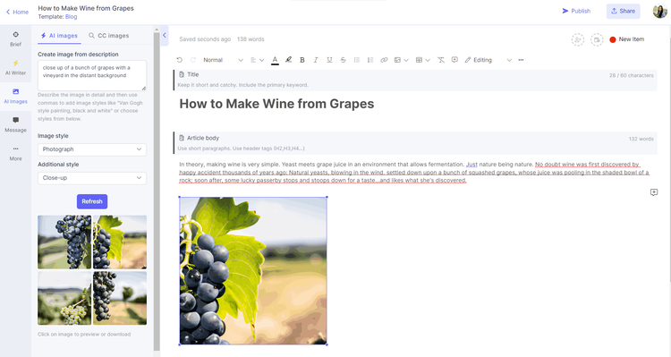Select the AI images tab
The height and width of the screenshot is (357, 671).
(59, 36)
